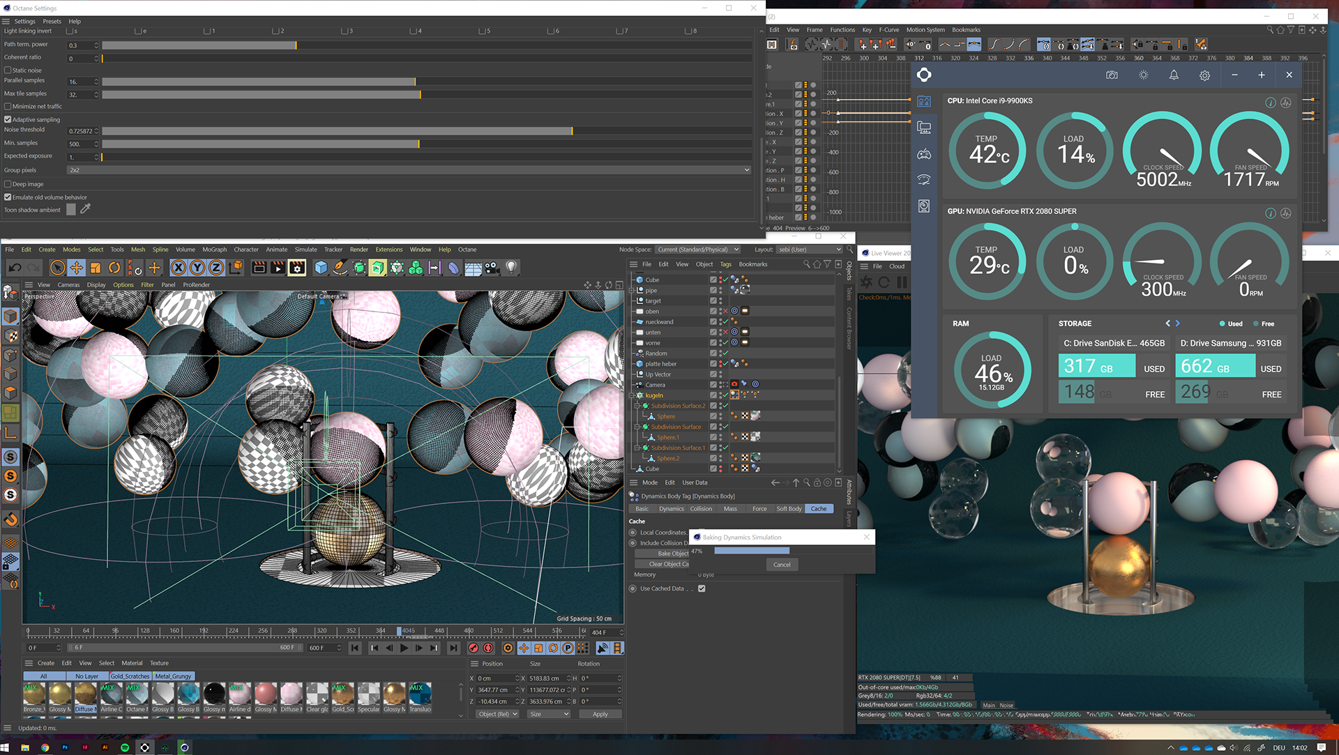Image resolution: width=1339 pixels, height=755 pixels.
Task: Toggle the X axis lock icon
Action: [x=179, y=268]
